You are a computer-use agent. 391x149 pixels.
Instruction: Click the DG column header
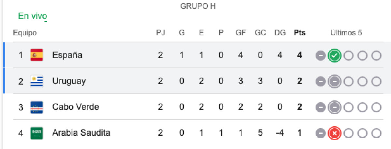[x=280, y=33]
